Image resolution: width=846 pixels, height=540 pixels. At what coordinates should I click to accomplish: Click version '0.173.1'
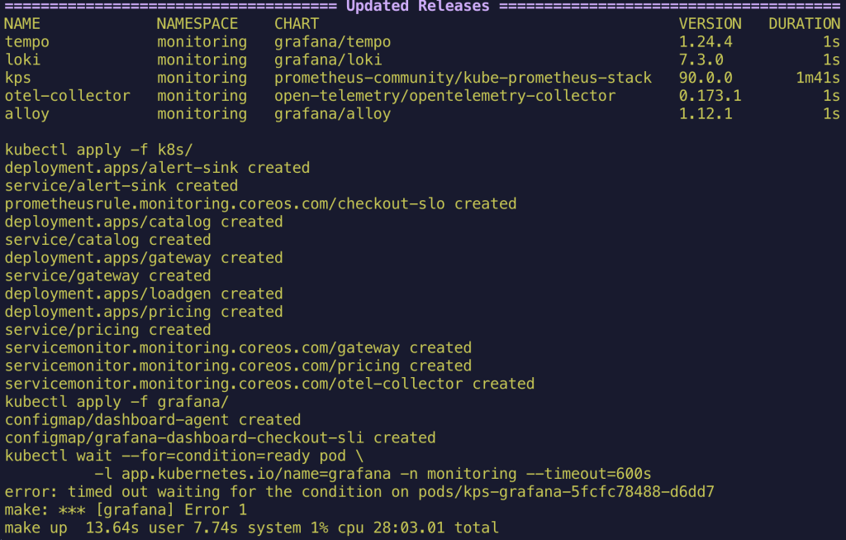pos(710,96)
